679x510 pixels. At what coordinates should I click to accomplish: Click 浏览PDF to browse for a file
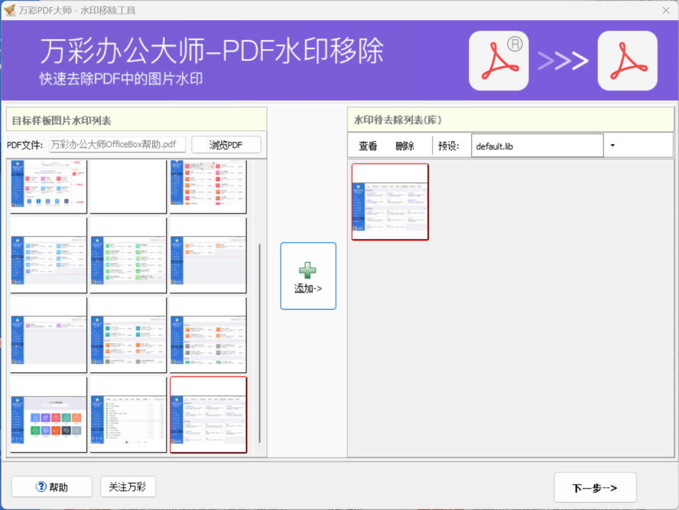tap(226, 144)
